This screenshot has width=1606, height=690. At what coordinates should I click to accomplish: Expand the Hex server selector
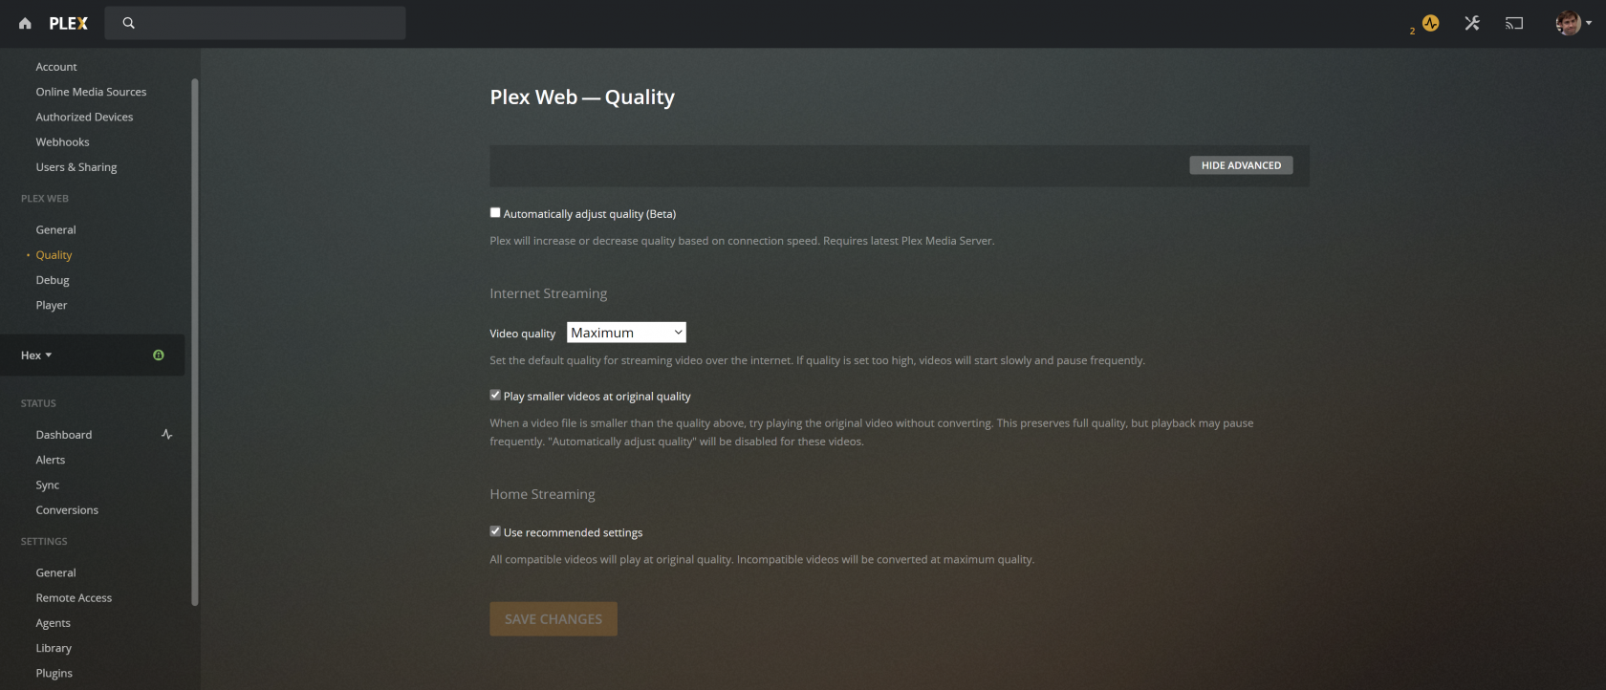click(36, 356)
